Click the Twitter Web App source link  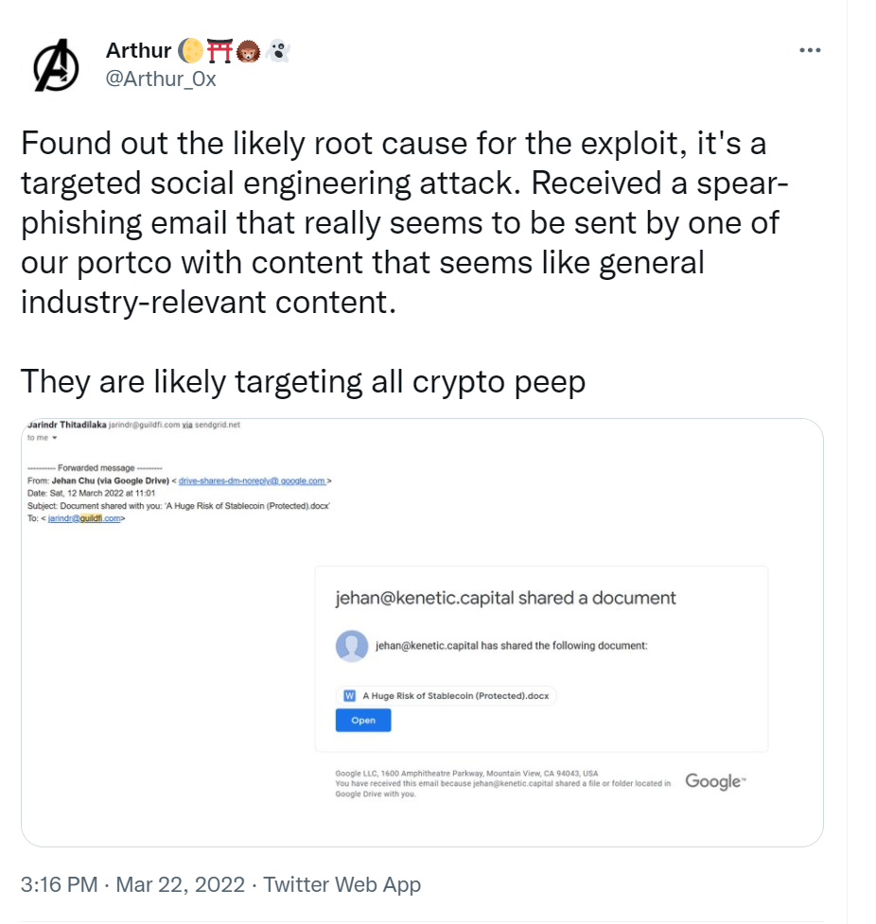[342, 884]
